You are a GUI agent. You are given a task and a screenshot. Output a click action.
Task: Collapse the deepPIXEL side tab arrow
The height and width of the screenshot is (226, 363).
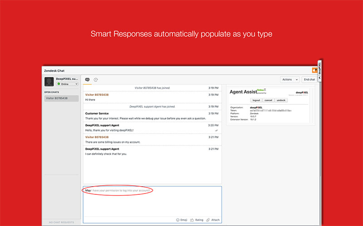(x=320, y=78)
